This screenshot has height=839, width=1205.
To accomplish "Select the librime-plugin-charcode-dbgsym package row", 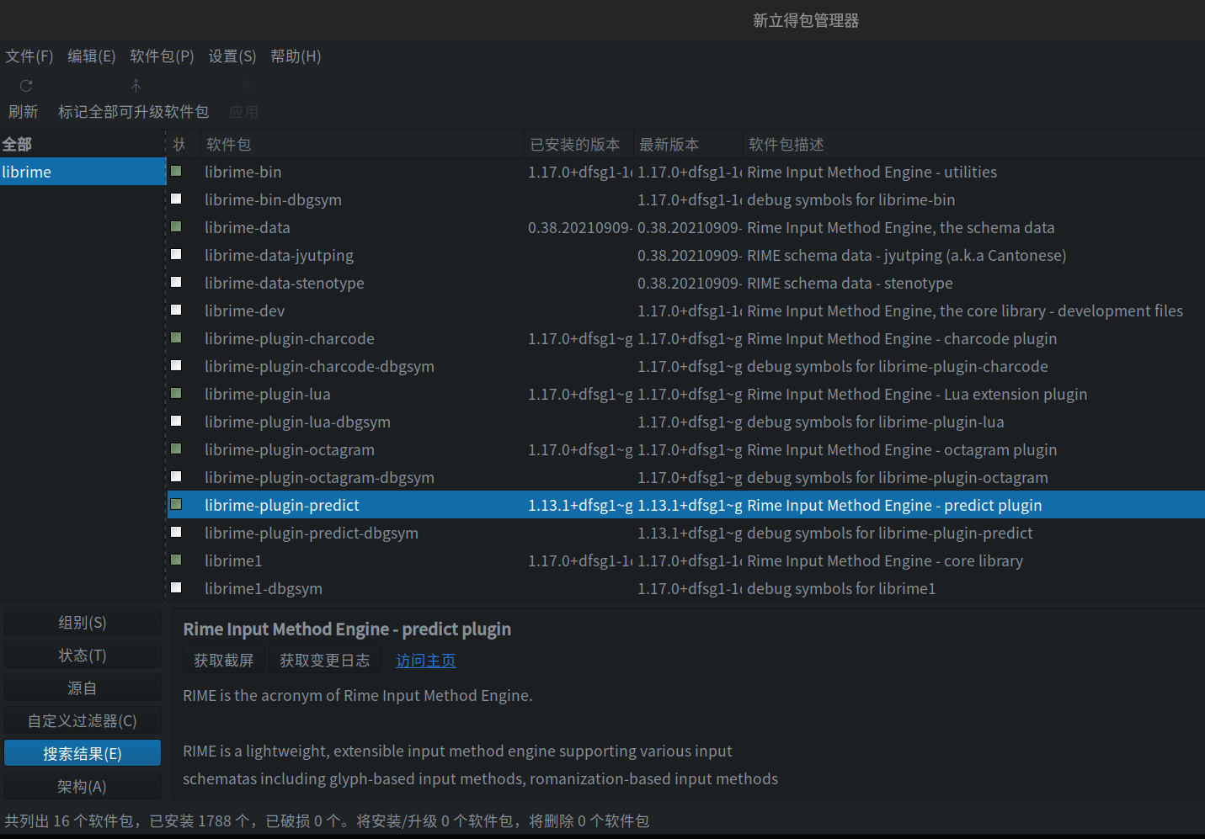I will click(686, 366).
